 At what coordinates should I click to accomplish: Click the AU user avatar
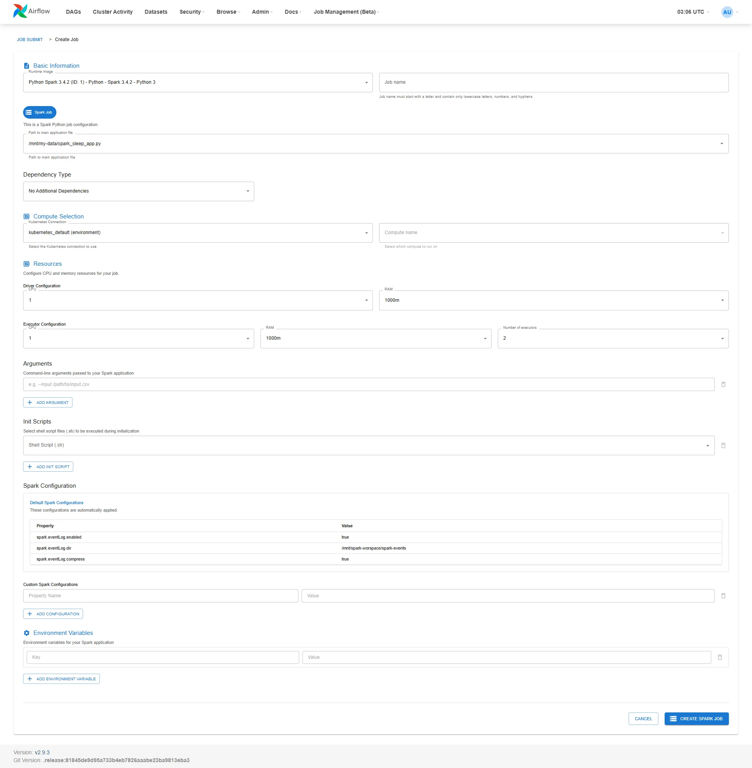[727, 12]
